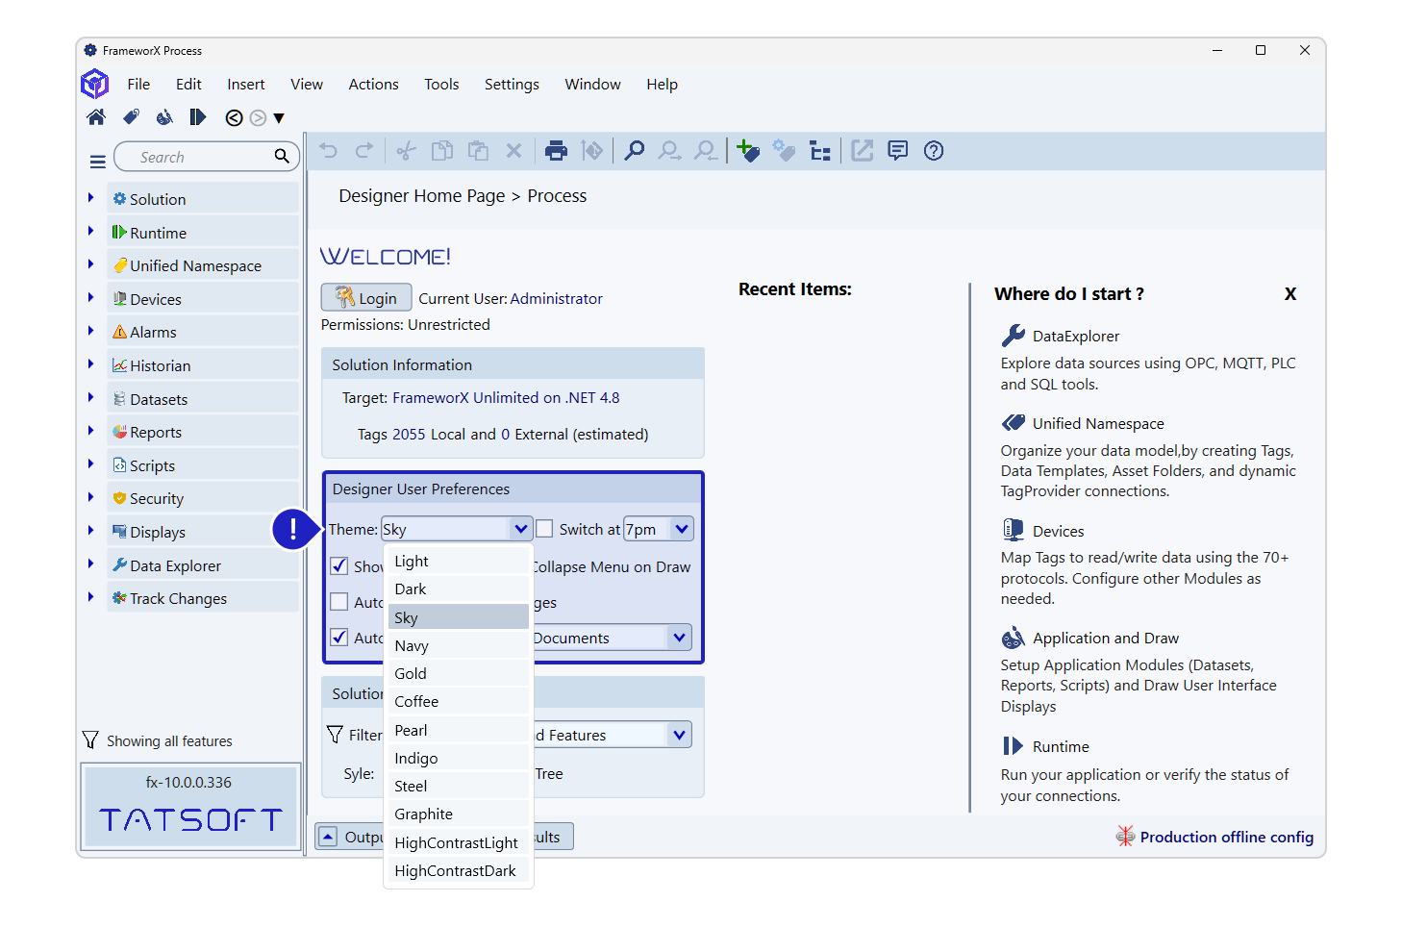Add a new tag with the green plus
The width and height of the screenshot is (1402, 927).
[748, 151]
